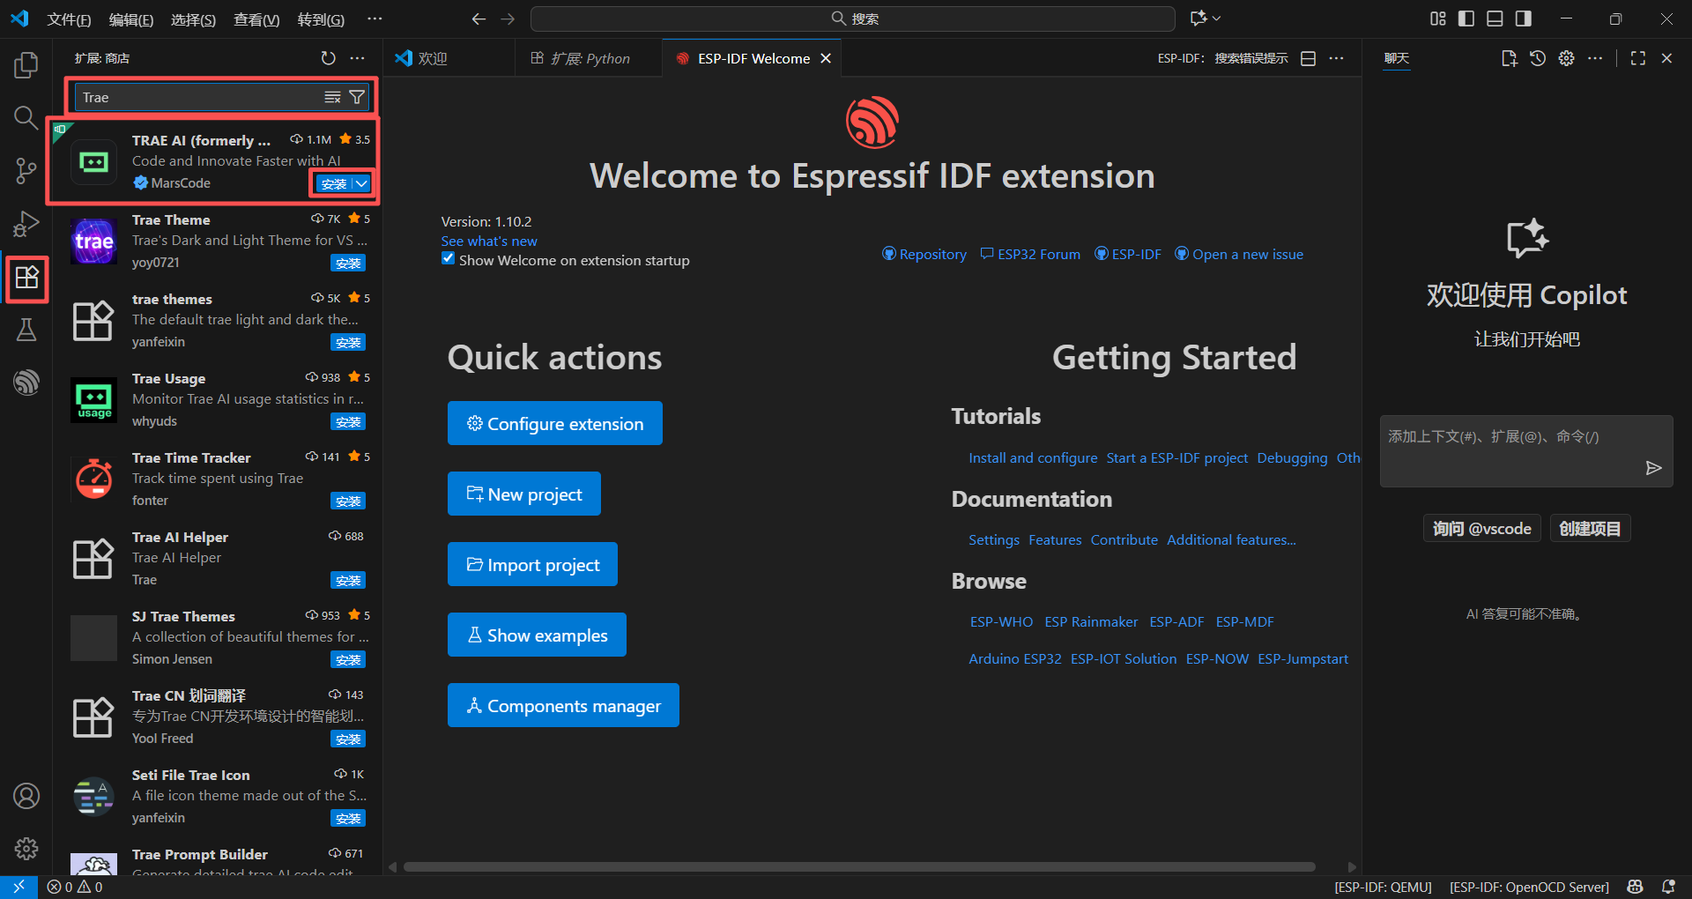Toggle Show Welcome on extension startup
The width and height of the screenshot is (1692, 899).
(449, 258)
